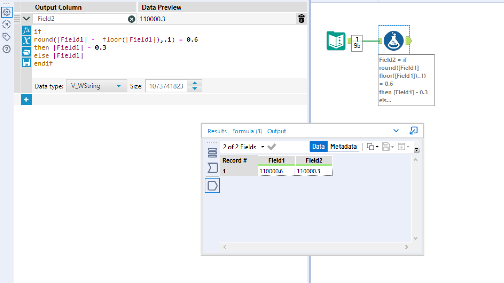Click the Formula tool annotation box

coord(406,80)
